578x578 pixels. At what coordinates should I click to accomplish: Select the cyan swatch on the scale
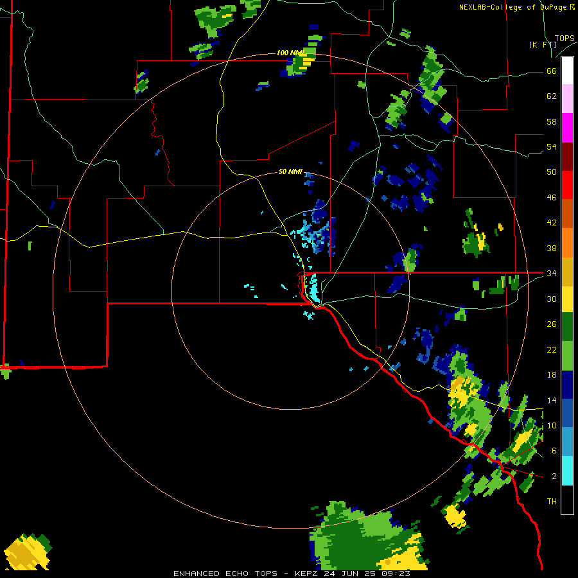click(567, 471)
